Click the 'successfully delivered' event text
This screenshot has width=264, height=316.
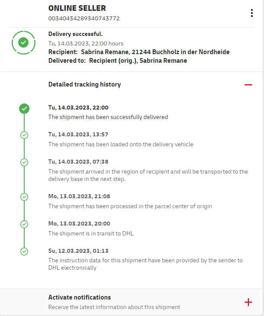[x=108, y=117]
